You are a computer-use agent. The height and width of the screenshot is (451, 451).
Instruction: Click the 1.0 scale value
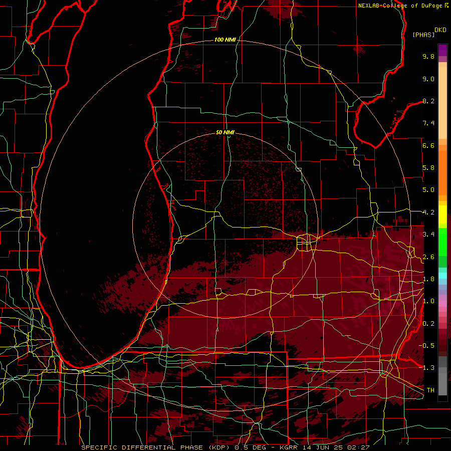[x=428, y=301]
